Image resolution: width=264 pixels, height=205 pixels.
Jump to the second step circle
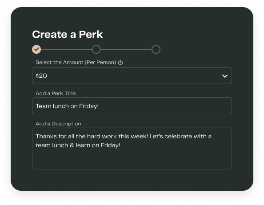coord(96,49)
